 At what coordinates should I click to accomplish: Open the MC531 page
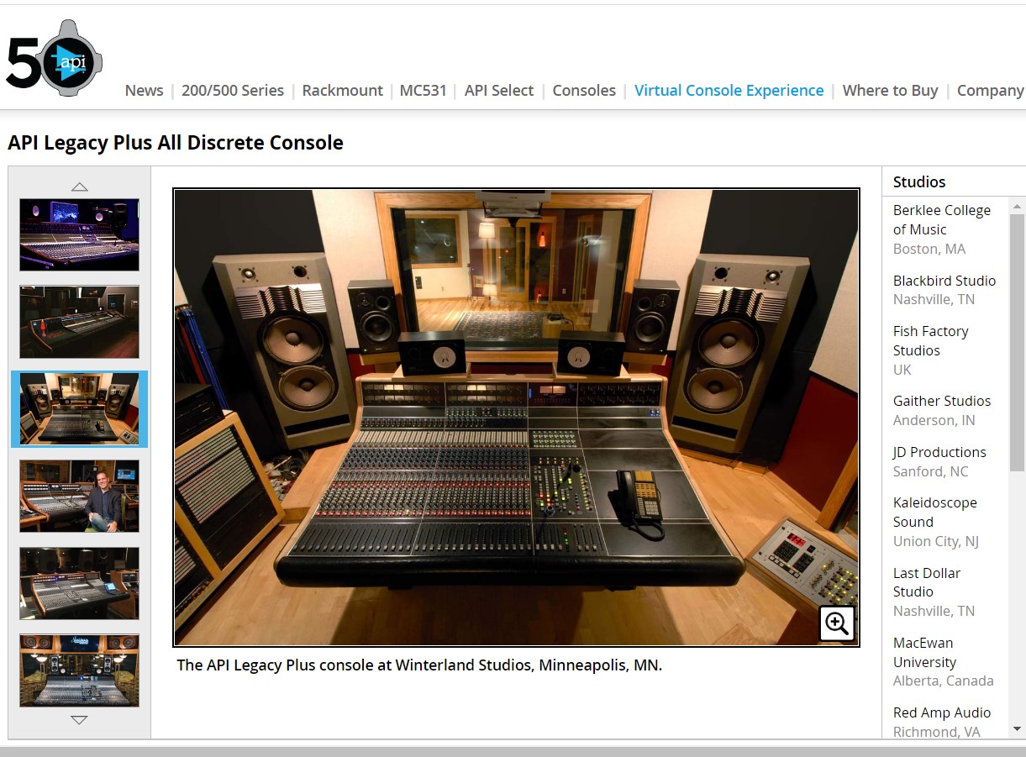423,91
